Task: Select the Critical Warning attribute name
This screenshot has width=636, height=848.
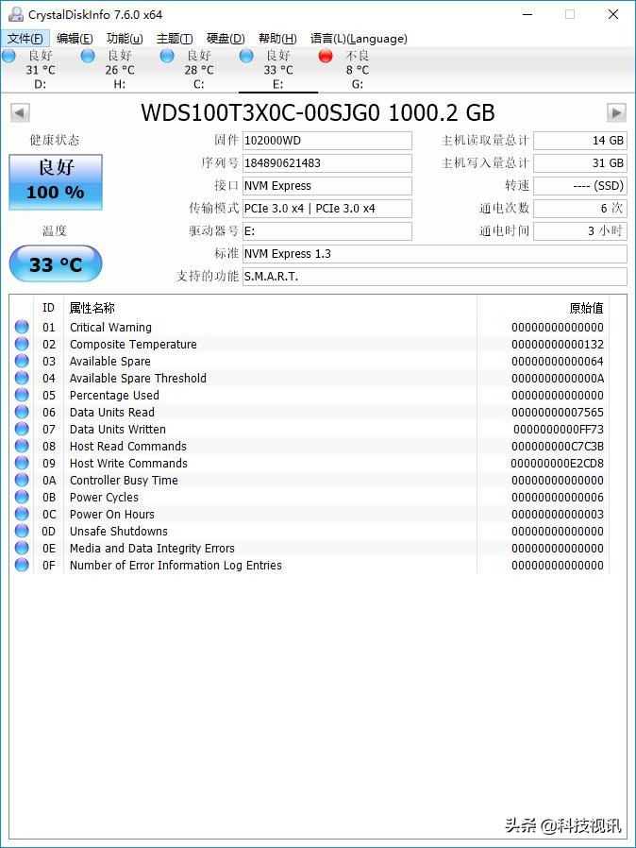Action: click(110, 327)
